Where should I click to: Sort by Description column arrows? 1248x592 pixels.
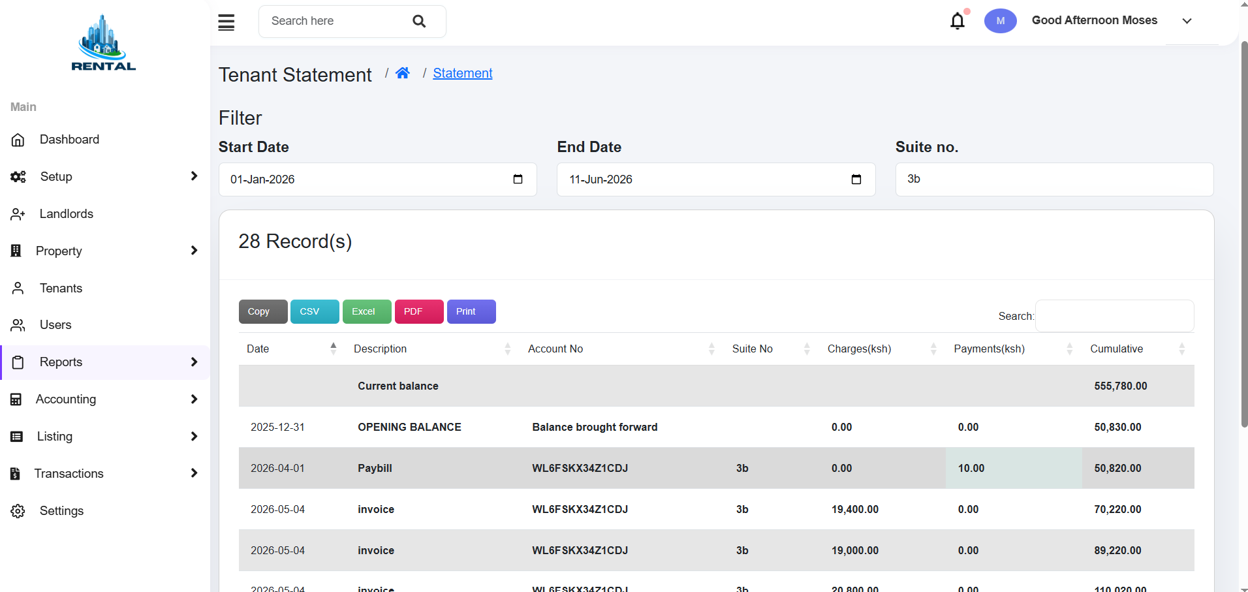pos(508,349)
